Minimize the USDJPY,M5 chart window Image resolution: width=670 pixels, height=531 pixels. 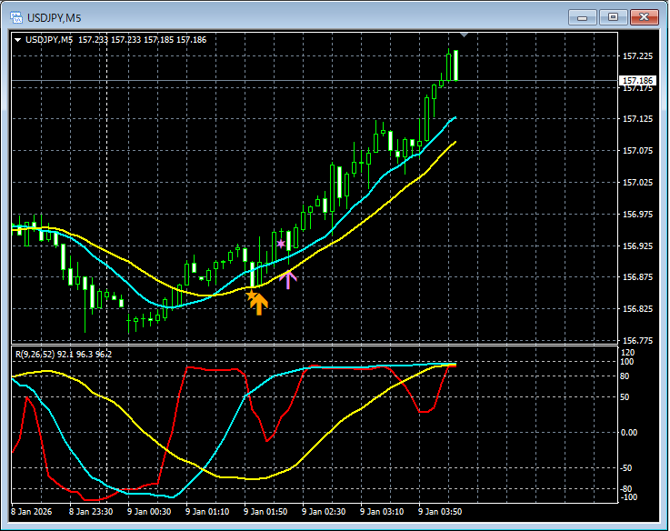(582, 17)
